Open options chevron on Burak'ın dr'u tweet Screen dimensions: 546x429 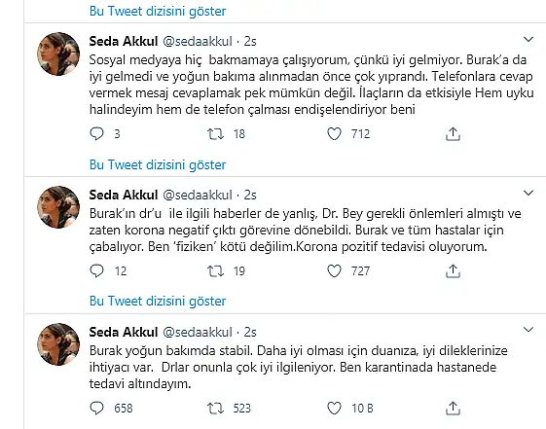click(528, 193)
